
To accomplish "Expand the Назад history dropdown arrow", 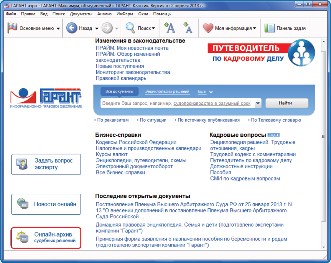I will tap(96, 29).
